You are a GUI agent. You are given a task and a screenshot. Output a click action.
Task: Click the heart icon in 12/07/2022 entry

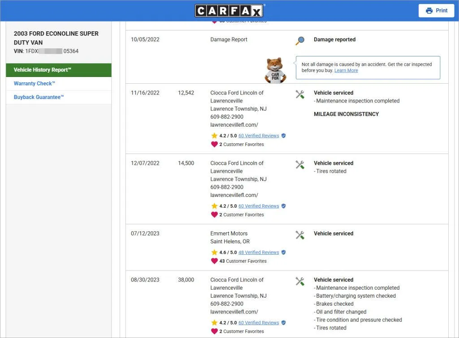(214, 214)
